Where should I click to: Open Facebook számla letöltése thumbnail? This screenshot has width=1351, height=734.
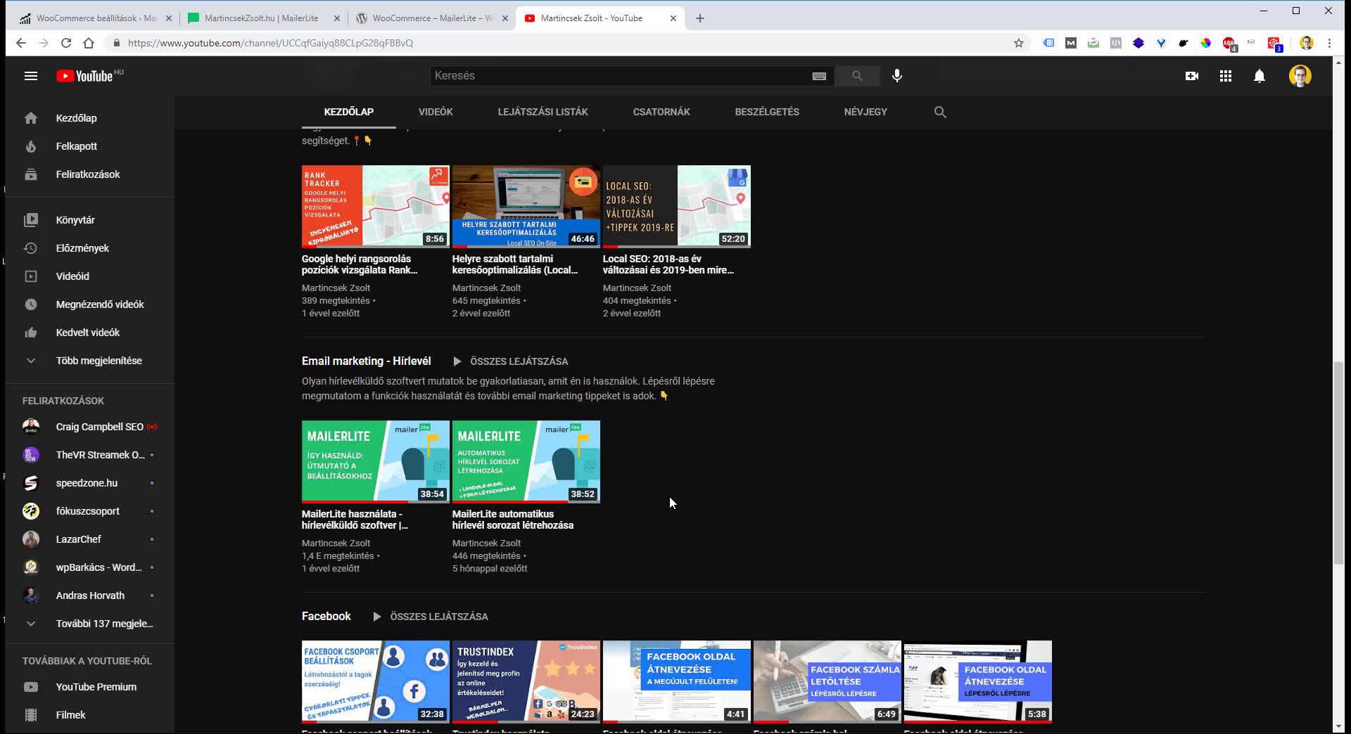[x=827, y=681]
